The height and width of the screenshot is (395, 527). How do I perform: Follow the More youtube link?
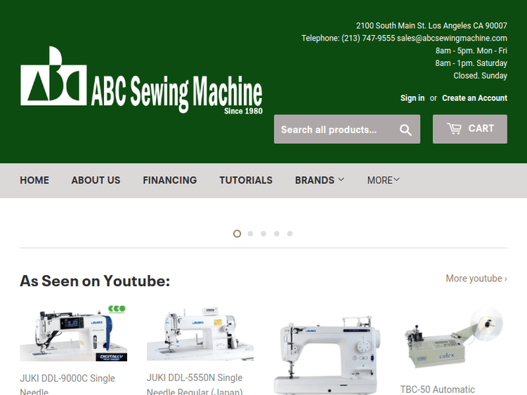coord(476,279)
